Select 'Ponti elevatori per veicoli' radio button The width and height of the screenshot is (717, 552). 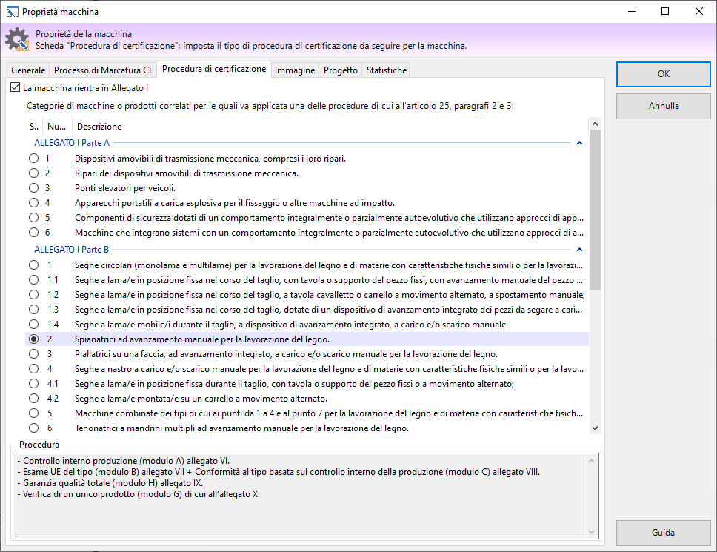click(x=33, y=187)
